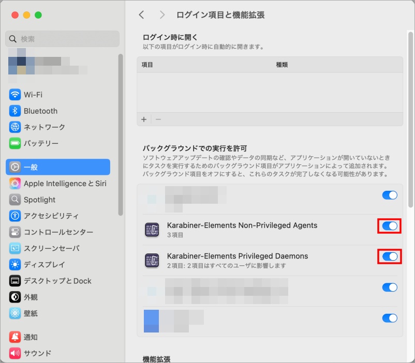Select 一般 in the sidebar
The width and height of the screenshot is (415, 363).
(x=58, y=167)
